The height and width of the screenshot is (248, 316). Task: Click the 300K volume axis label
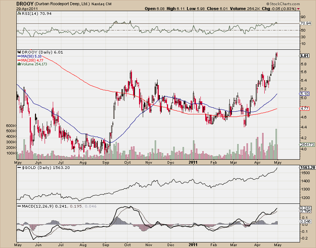(x=11, y=142)
